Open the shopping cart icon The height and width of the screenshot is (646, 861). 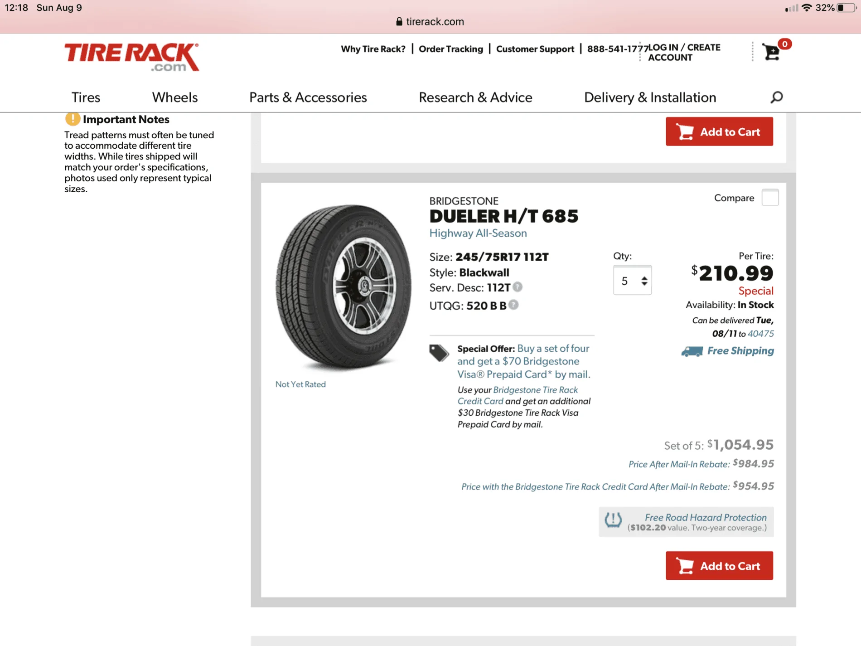tap(772, 52)
